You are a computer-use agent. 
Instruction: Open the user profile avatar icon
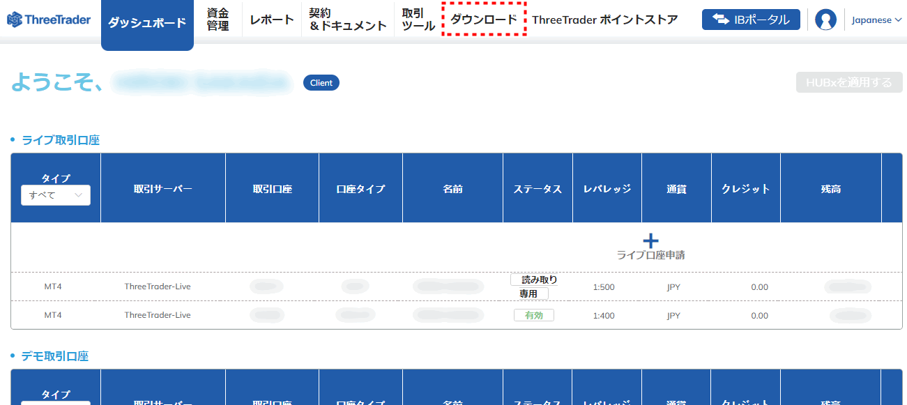click(825, 20)
